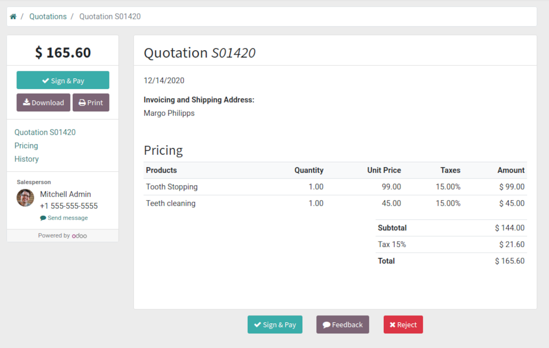The image size is (549, 348).
Task: Download the quotation PDF
Action: (43, 103)
